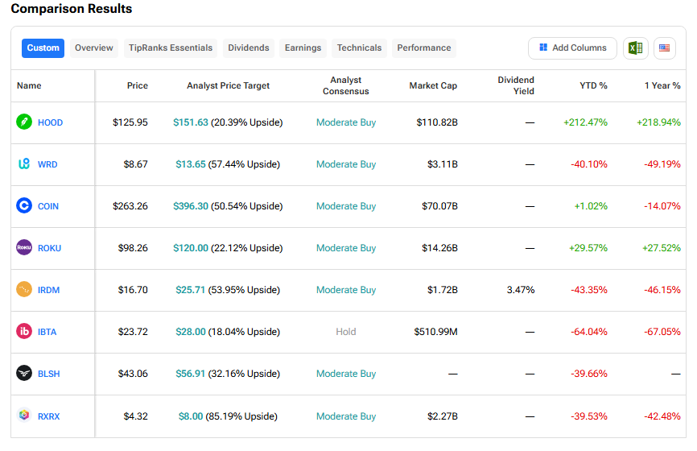The height and width of the screenshot is (451, 697).
Task: Open the US flag market selector
Action: pyautogui.click(x=664, y=48)
